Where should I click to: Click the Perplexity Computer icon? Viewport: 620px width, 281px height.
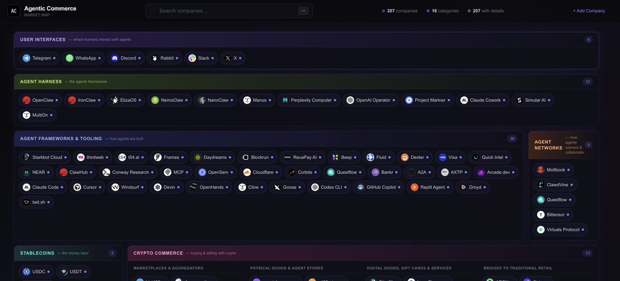click(x=285, y=100)
